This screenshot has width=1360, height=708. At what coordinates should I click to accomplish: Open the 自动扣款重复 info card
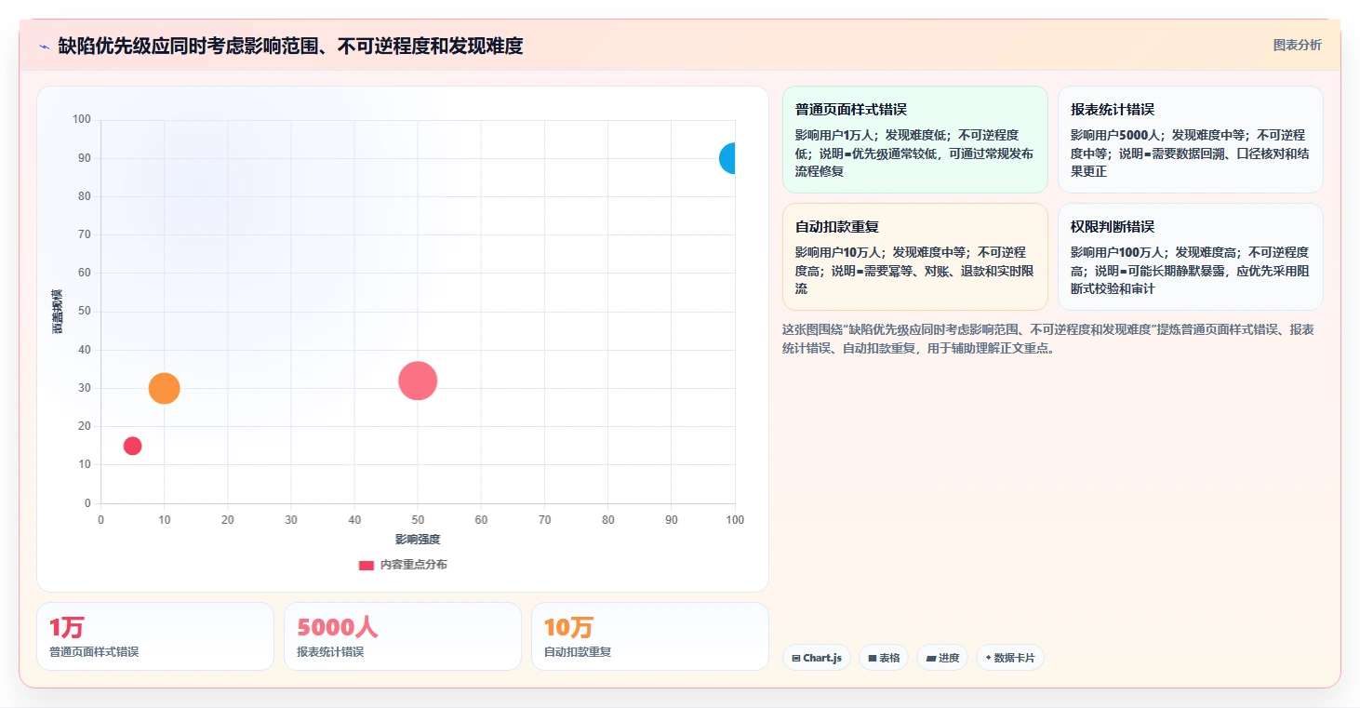coord(915,257)
